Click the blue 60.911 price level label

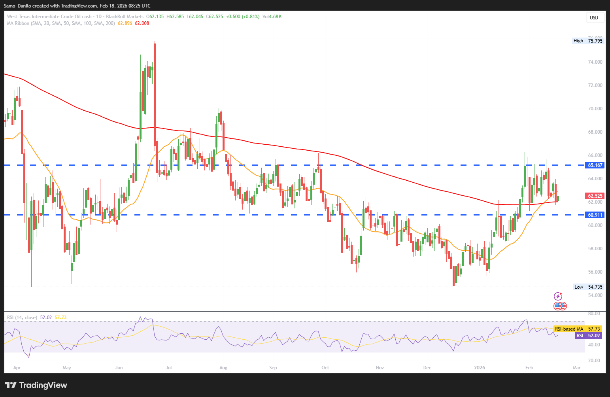click(x=595, y=215)
